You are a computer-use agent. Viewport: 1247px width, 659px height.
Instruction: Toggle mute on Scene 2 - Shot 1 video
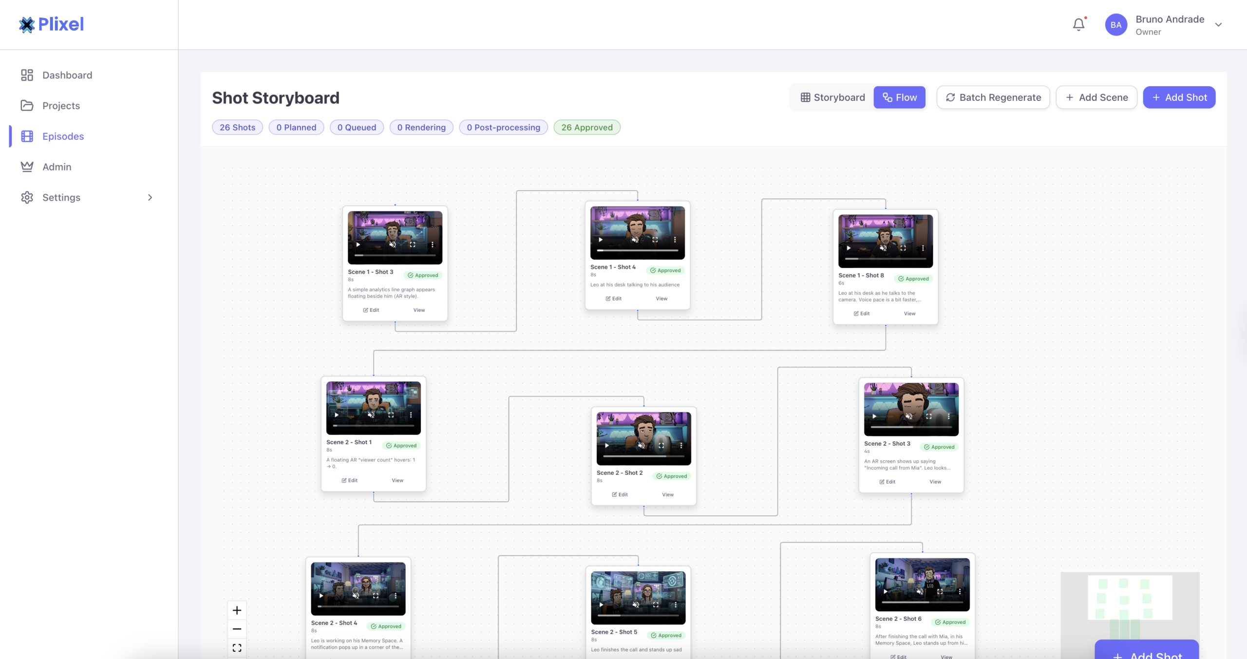click(x=371, y=415)
